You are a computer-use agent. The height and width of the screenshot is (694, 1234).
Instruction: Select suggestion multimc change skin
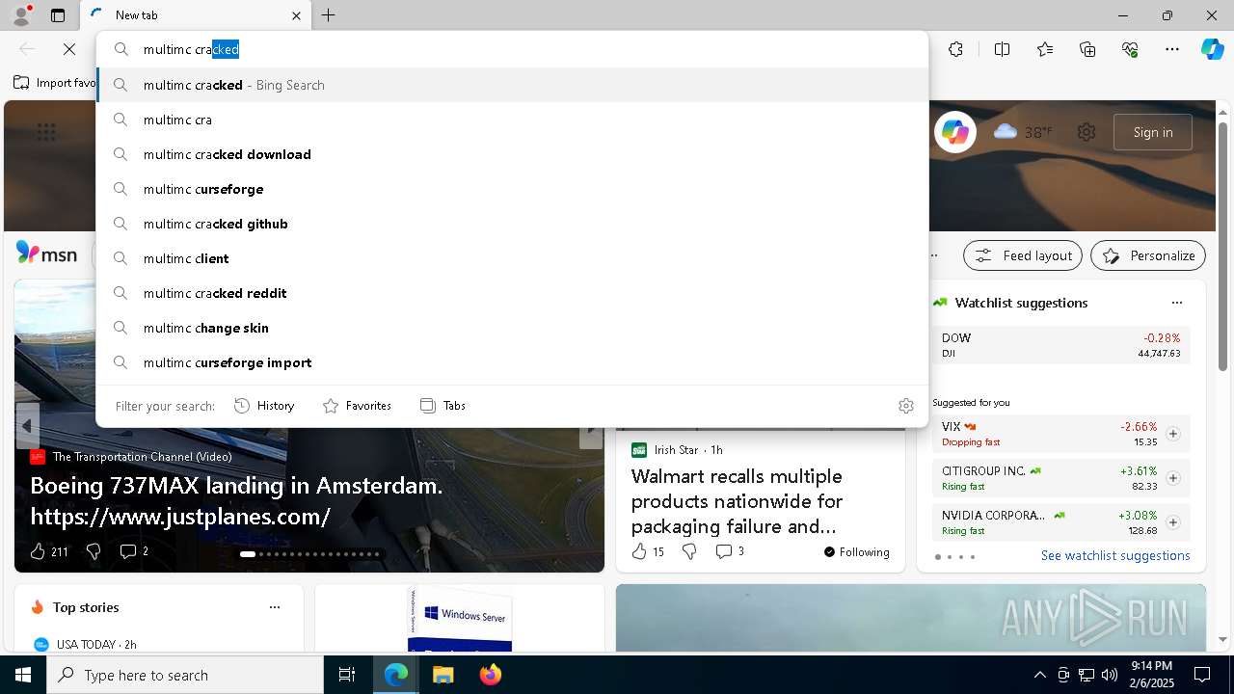[512, 328]
